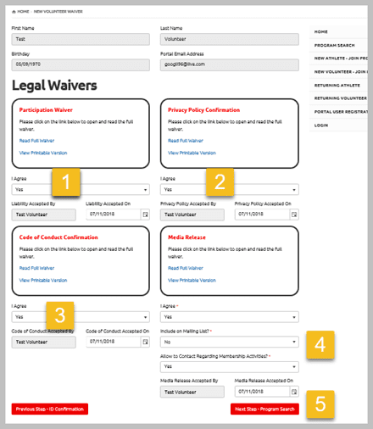The height and width of the screenshot is (429, 373).
Task: Expand Participation Waiver I Agree dropdown
Action: (x=81, y=189)
